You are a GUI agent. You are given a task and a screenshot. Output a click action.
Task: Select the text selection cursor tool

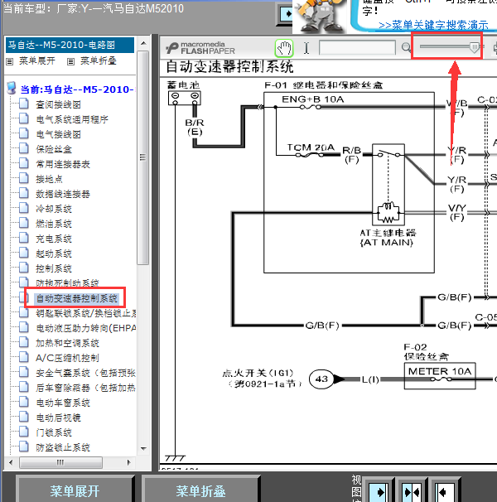tap(306, 48)
